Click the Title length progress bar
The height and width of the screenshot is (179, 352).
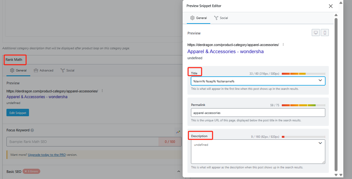coord(303,74)
